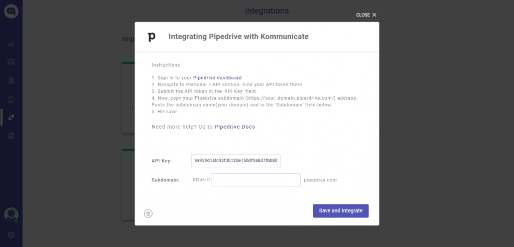This screenshot has width=514, height=247.
Task: Click the profile avatar with green status dot
Action: point(11,215)
